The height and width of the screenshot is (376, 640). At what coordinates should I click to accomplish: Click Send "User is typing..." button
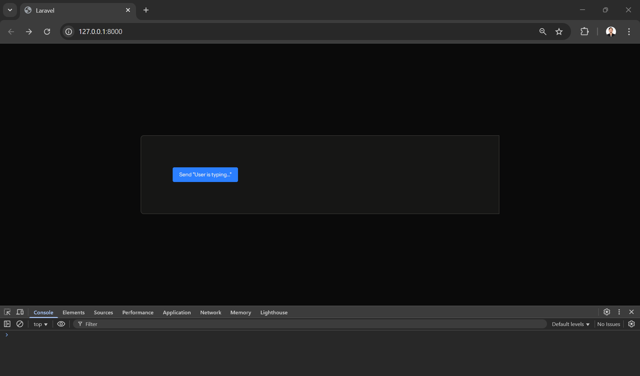(205, 175)
